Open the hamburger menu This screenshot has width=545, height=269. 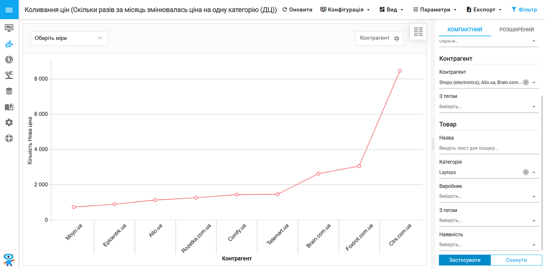9,10
